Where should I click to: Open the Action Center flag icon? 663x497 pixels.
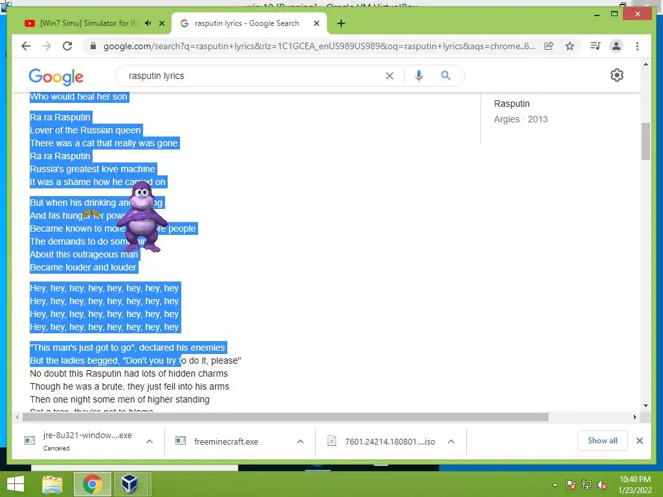click(x=570, y=485)
